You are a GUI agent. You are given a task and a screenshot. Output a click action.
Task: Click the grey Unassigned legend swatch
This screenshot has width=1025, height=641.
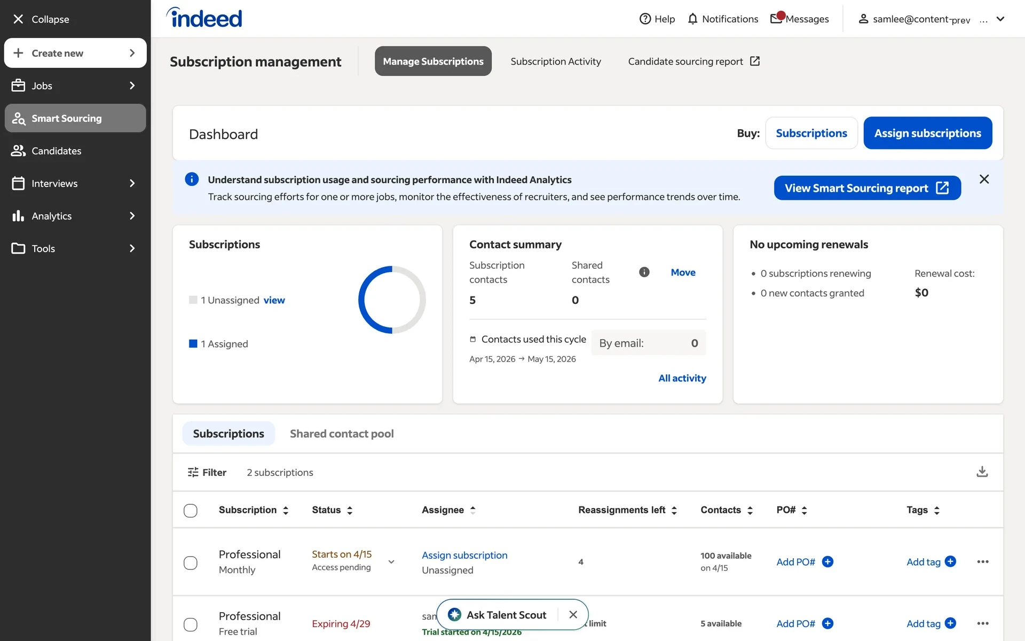(193, 300)
